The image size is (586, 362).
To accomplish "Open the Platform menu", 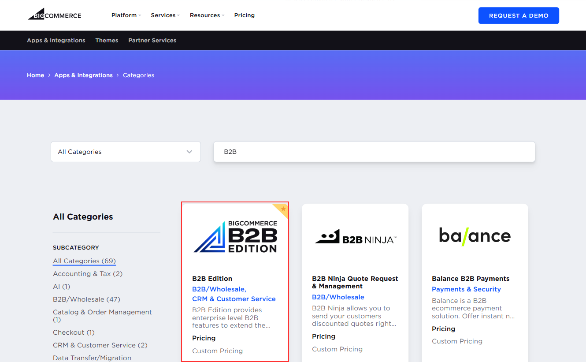I will click(126, 15).
